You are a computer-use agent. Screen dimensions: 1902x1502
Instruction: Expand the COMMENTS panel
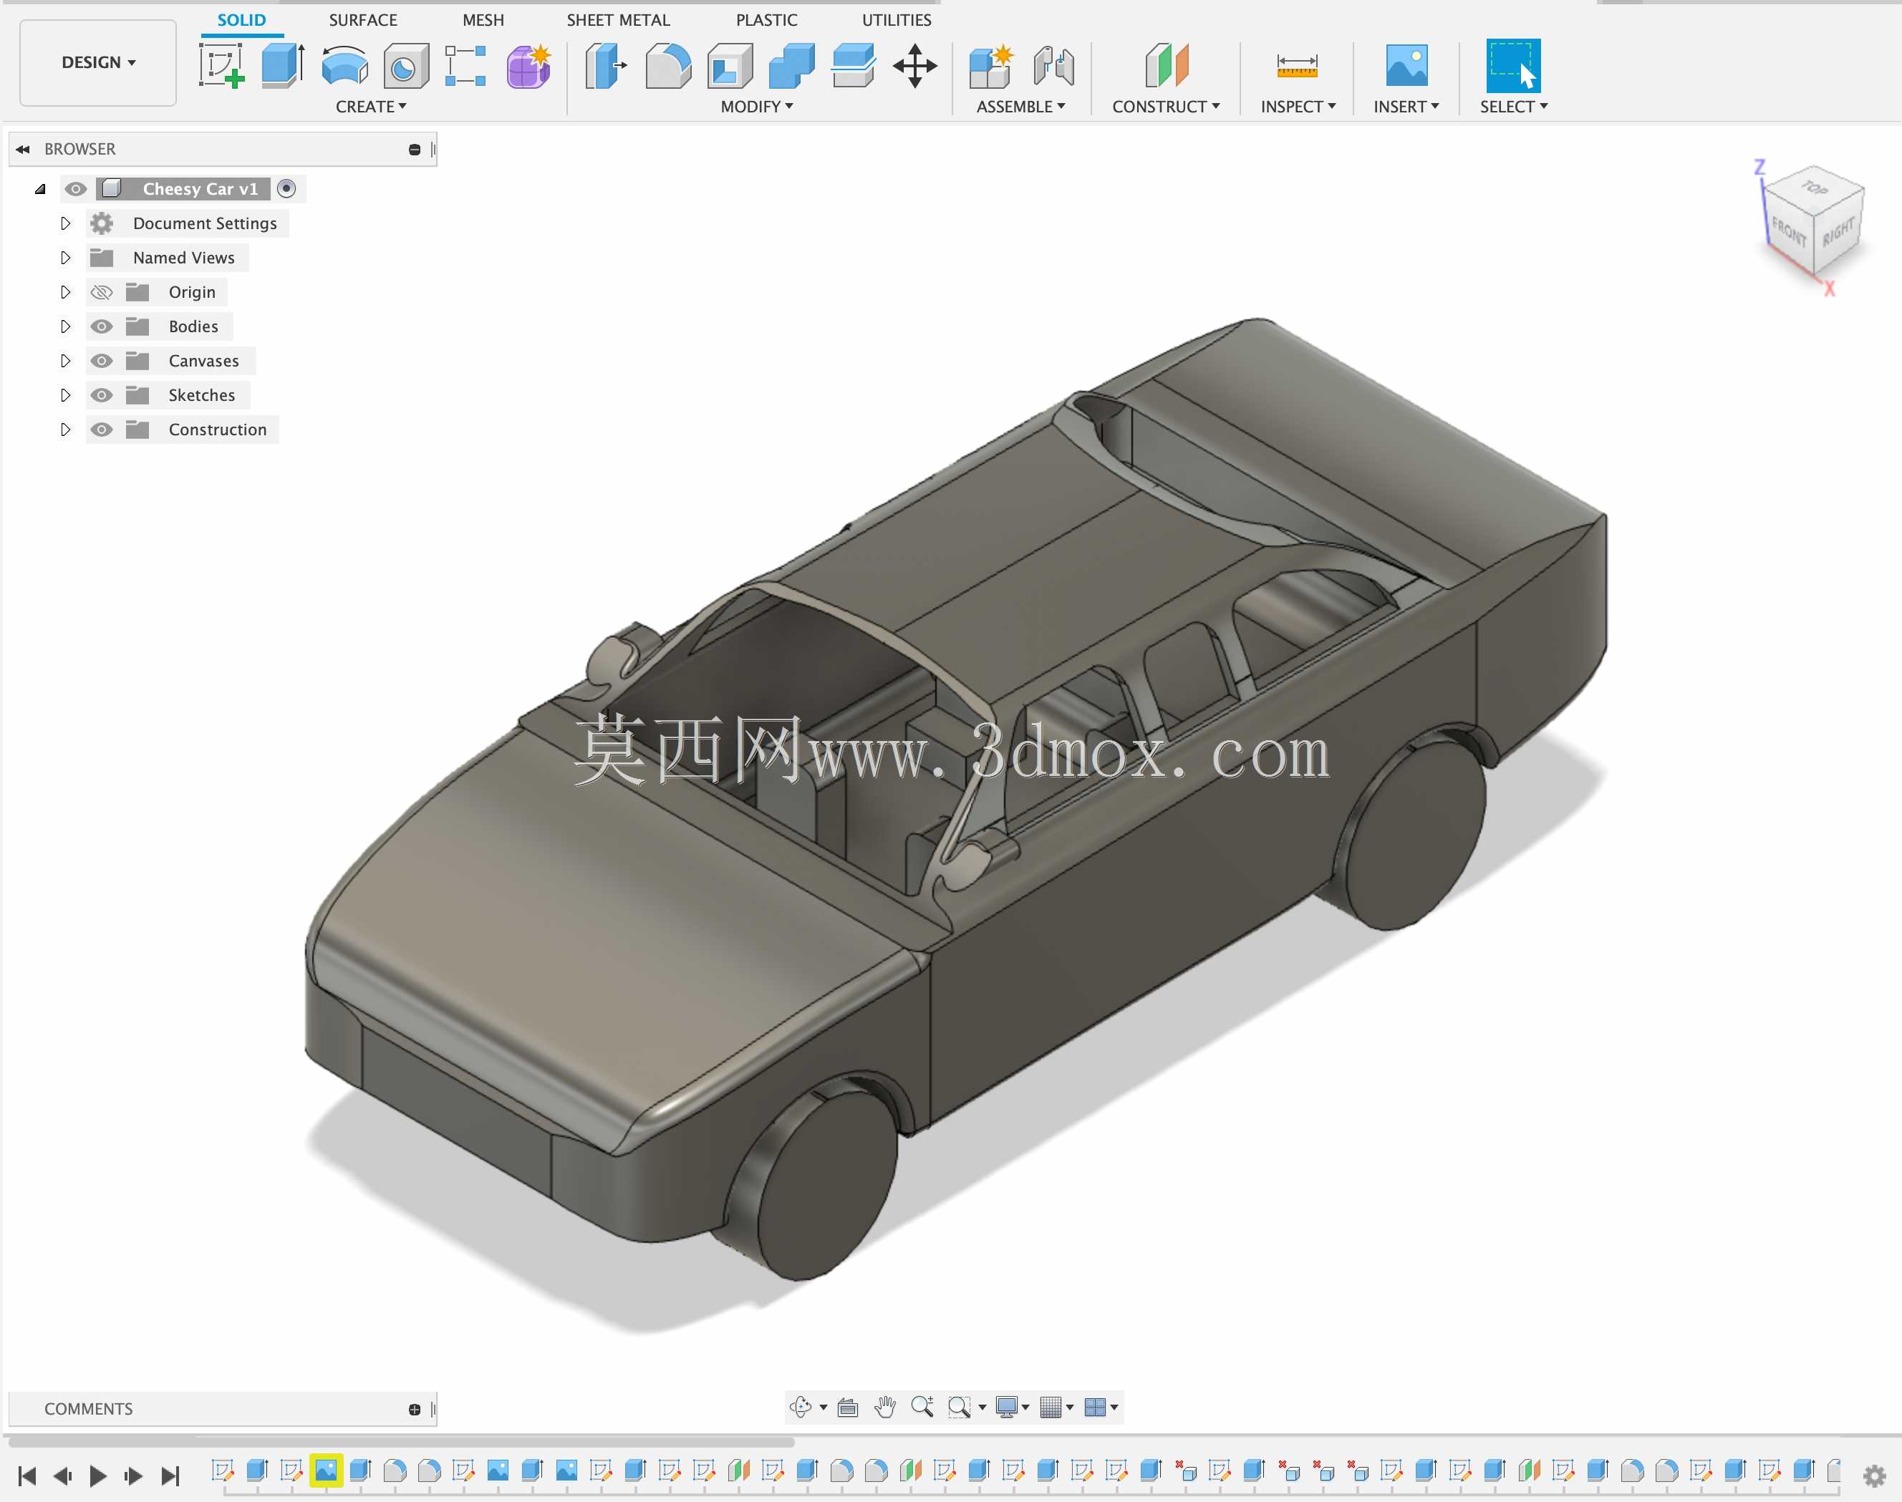415,1409
